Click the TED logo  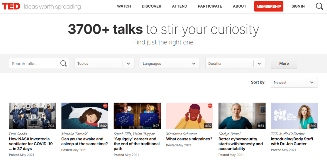point(11,6)
